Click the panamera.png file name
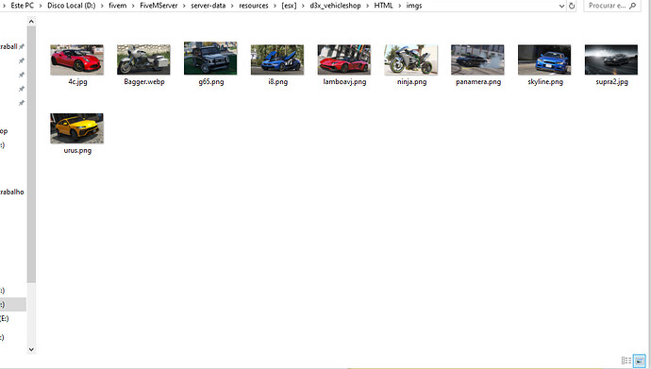The width and height of the screenshot is (651, 369). tap(478, 82)
